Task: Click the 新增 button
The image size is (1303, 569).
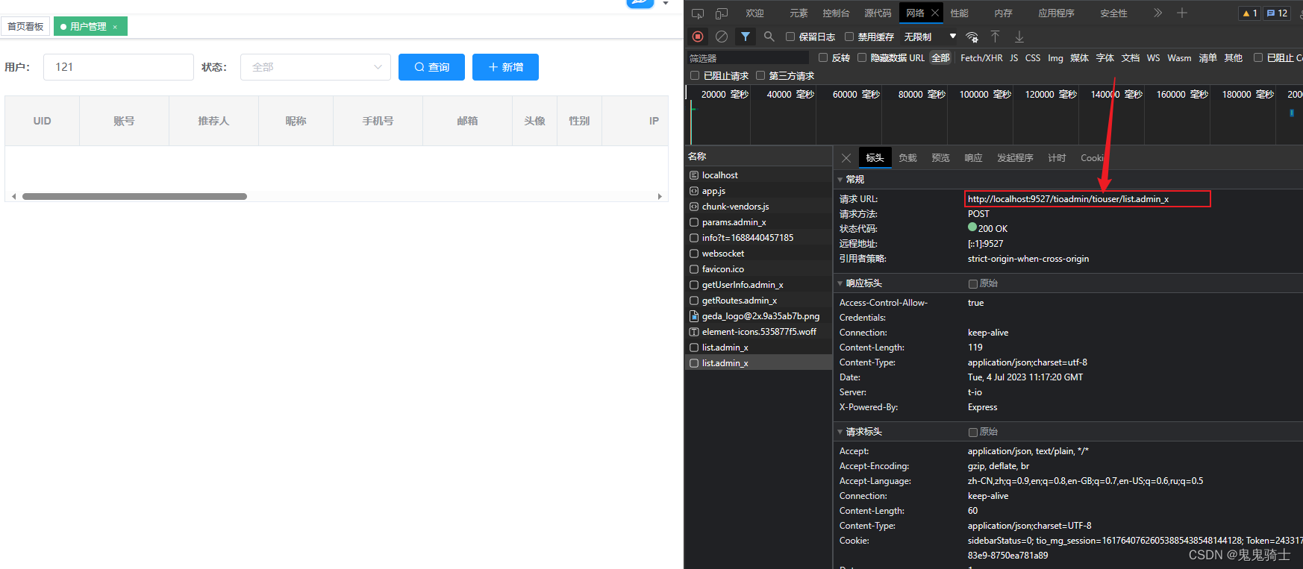Action: (x=505, y=67)
